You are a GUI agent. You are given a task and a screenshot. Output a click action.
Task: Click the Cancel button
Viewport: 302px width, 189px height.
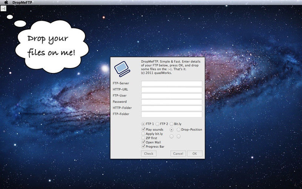(x=178, y=153)
